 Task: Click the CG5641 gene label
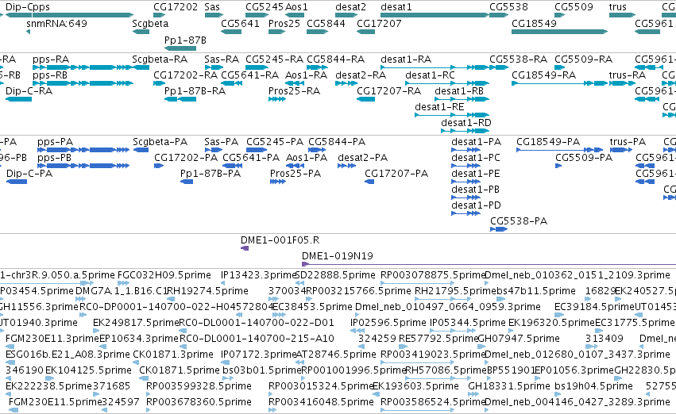[240, 23]
